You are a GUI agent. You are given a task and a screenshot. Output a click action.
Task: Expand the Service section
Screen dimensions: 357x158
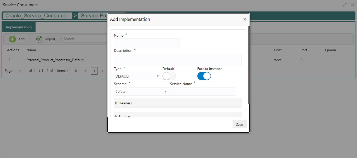[x=178, y=115]
